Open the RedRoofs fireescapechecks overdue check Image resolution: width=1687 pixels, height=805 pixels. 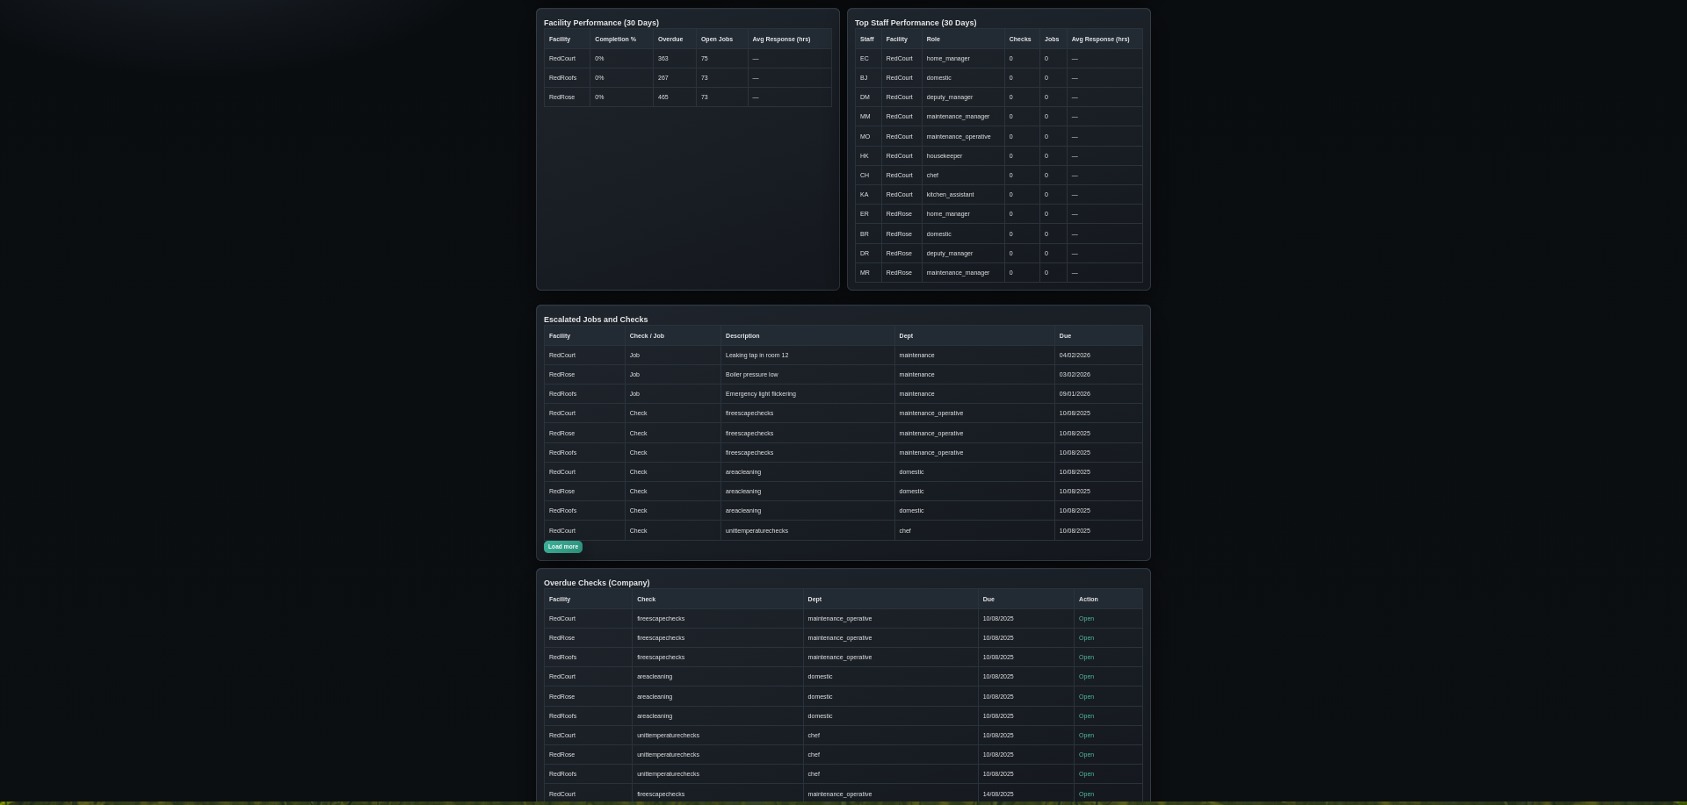coord(1086,658)
